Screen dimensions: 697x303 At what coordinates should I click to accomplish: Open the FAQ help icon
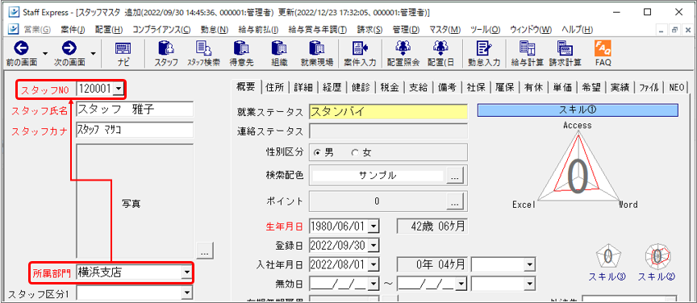coord(603,54)
